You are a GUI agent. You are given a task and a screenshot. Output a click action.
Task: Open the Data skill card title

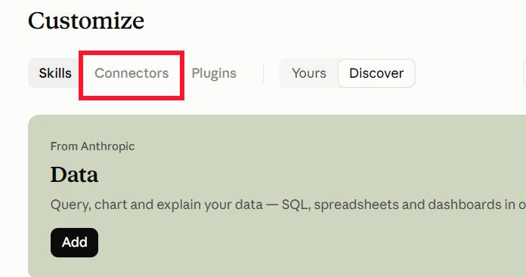coord(74,174)
